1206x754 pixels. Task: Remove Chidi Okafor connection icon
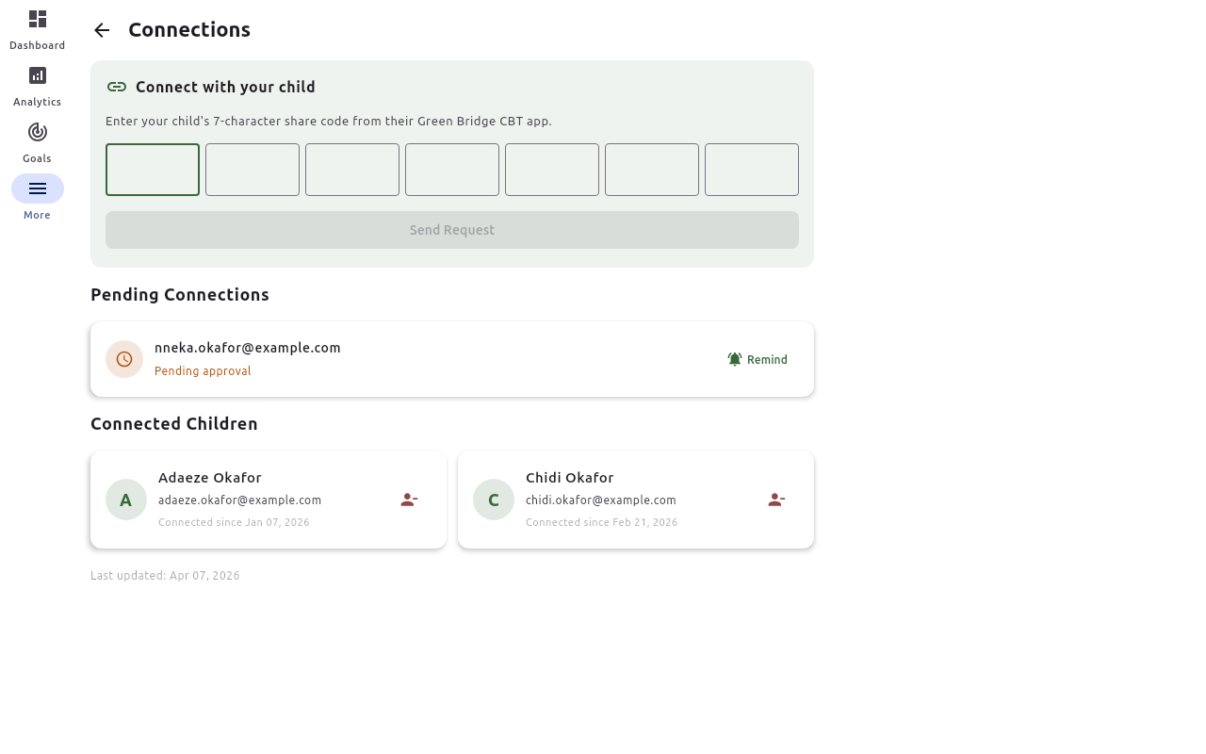pyautogui.click(x=776, y=500)
